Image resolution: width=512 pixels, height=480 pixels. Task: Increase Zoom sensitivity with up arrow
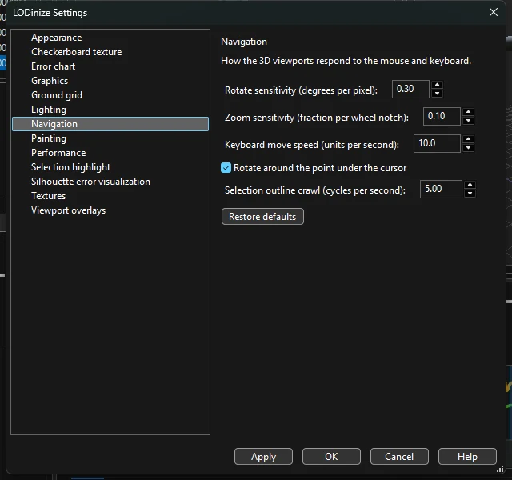[469, 112]
